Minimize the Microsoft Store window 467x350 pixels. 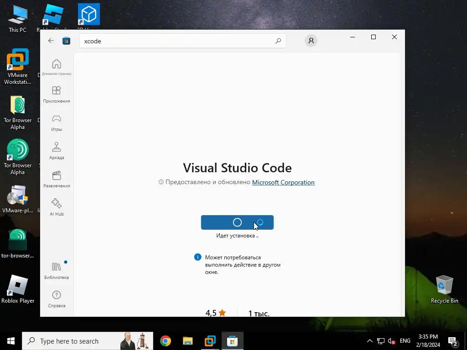353,37
